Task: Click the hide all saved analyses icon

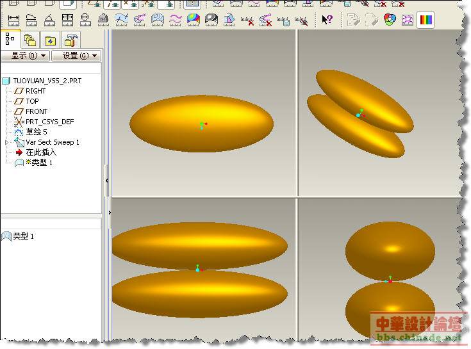Action: click(301, 20)
